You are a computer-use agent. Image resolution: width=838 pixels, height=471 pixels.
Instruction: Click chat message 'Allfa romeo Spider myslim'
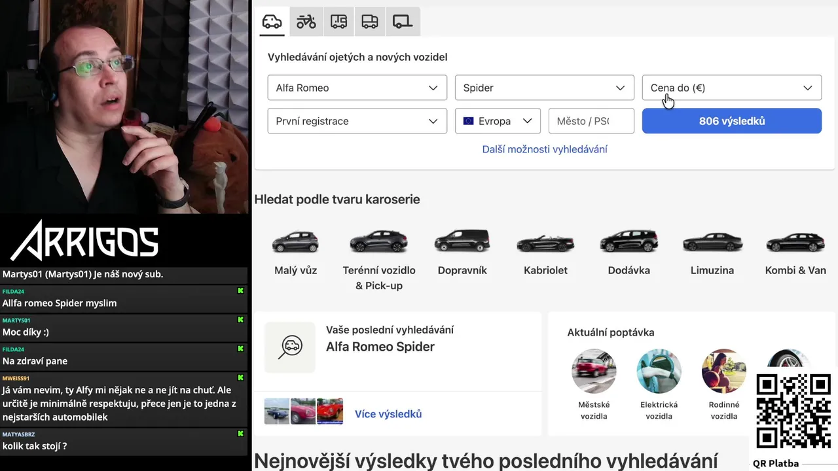pos(60,303)
